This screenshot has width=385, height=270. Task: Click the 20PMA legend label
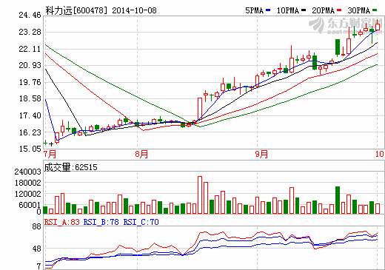point(324,10)
